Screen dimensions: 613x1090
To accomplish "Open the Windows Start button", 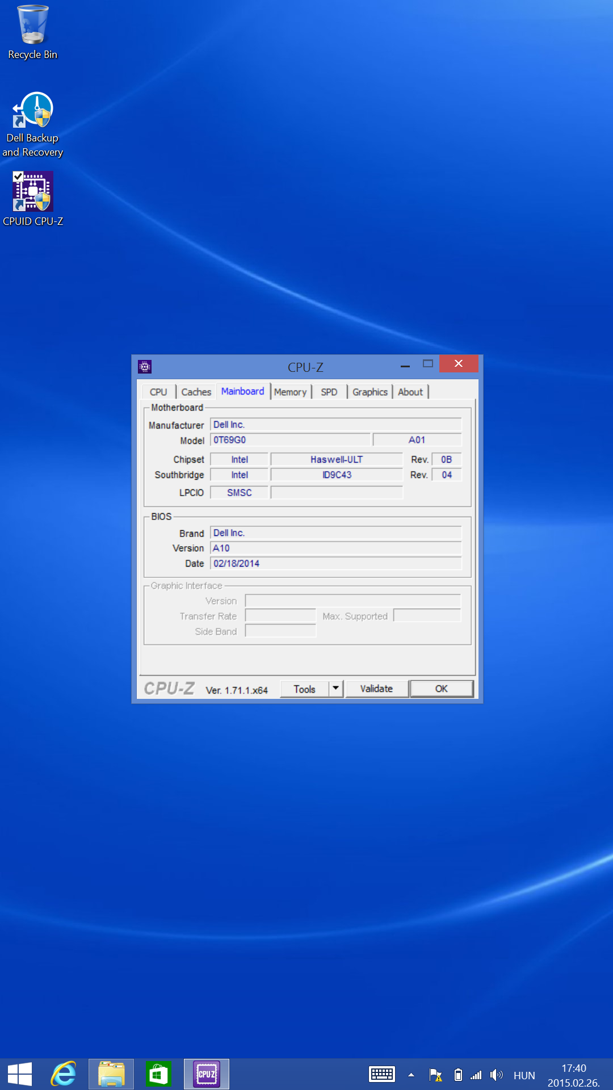I will (20, 1074).
